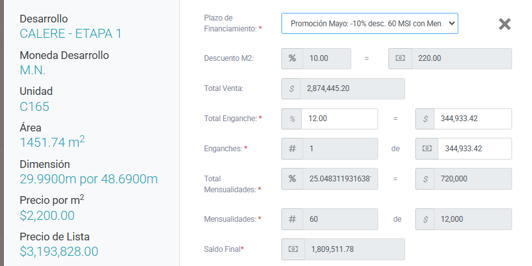This screenshot has width=532, height=266.
Task: Edit the Enganches amount 344,933.42 field
Action: tap(475, 149)
